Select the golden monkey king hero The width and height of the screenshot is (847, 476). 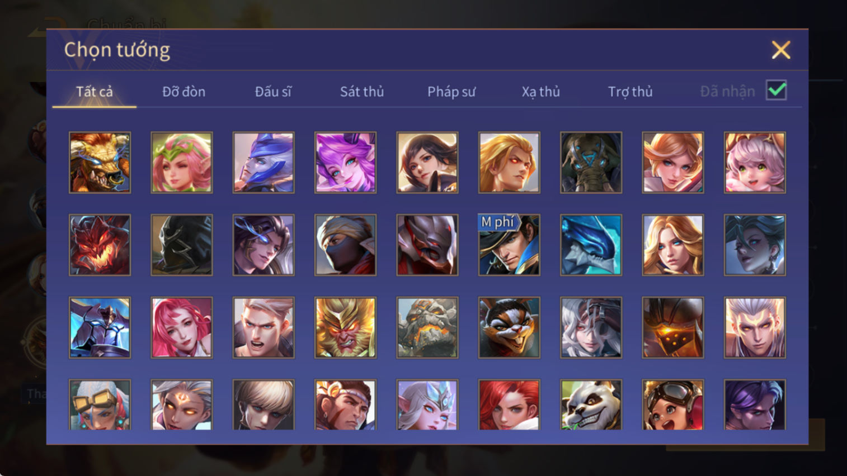click(345, 327)
